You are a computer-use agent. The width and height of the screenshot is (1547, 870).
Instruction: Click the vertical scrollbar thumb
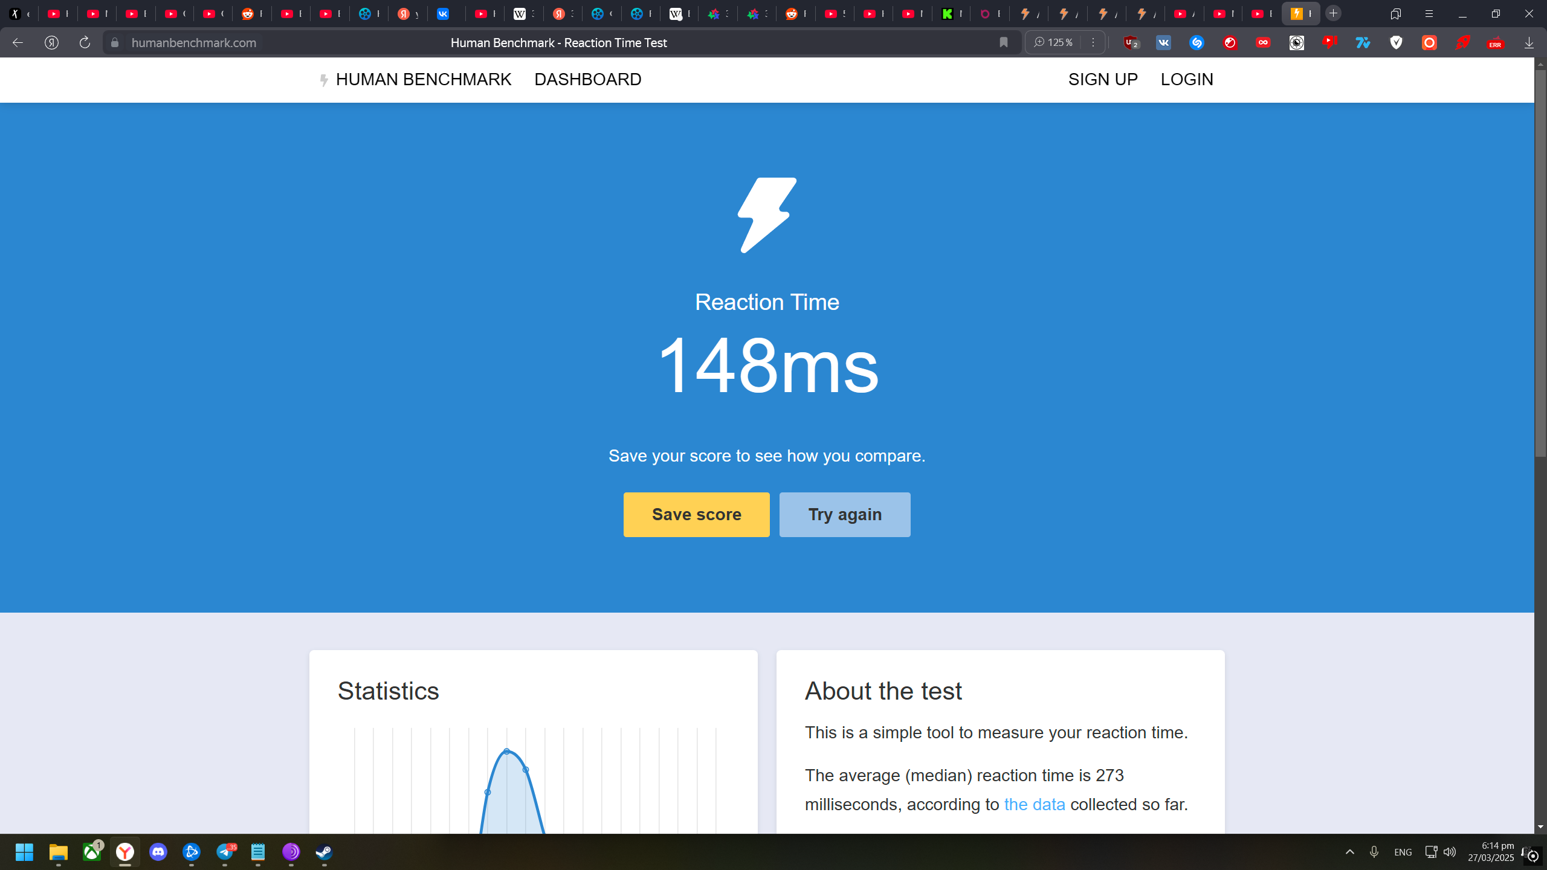(1540, 263)
